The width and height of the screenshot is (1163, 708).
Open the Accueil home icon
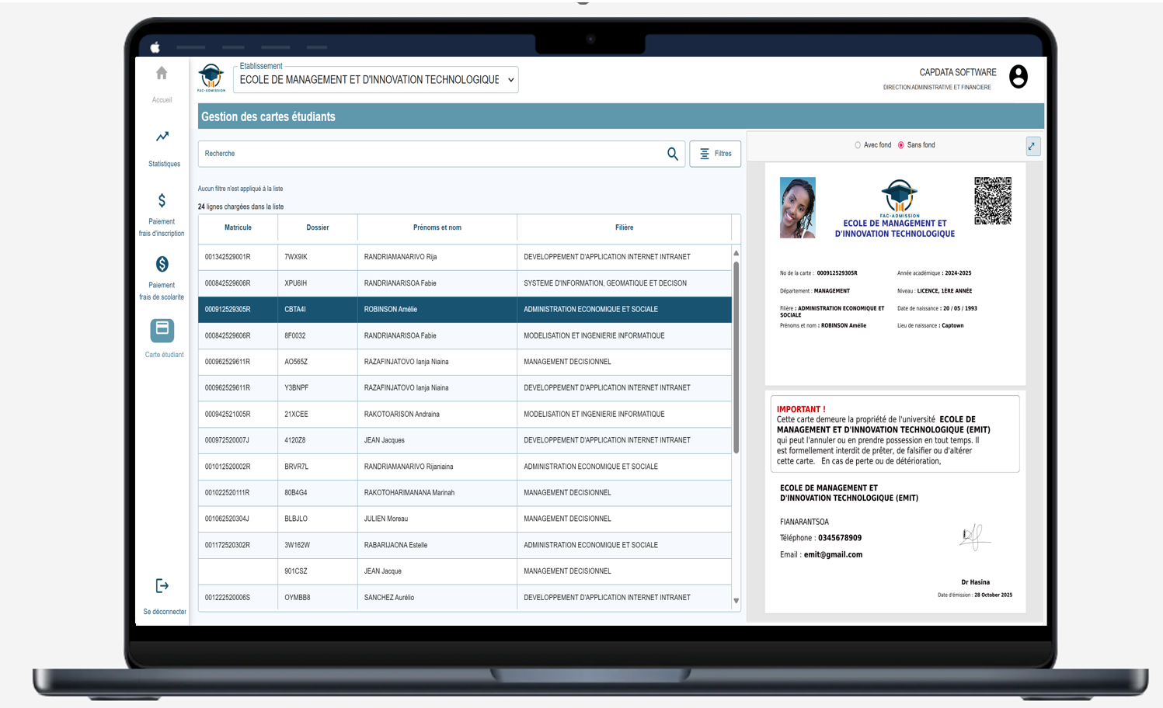click(x=162, y=74)
